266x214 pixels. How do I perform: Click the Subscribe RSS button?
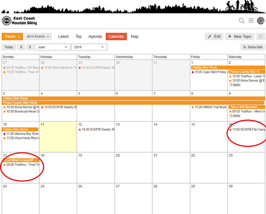pyautogui.click(x=253, y=47)
